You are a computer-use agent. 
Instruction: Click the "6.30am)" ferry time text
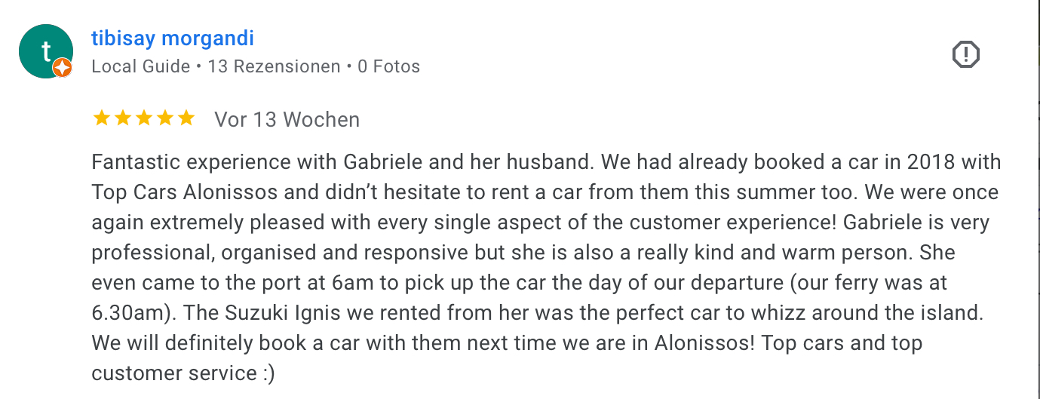[133, 313]
